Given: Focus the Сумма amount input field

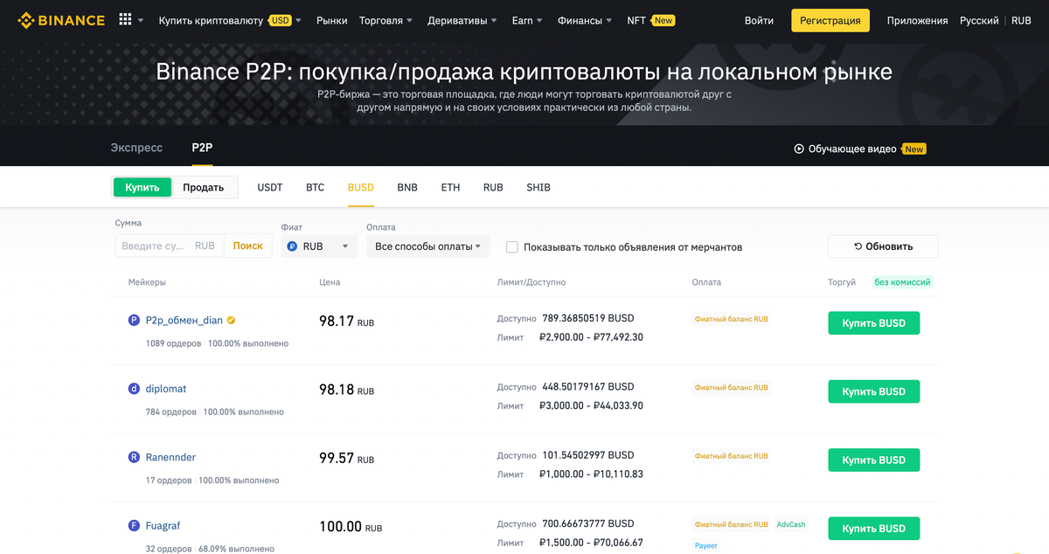Looking at the screenshot, I should coord(169,246).
